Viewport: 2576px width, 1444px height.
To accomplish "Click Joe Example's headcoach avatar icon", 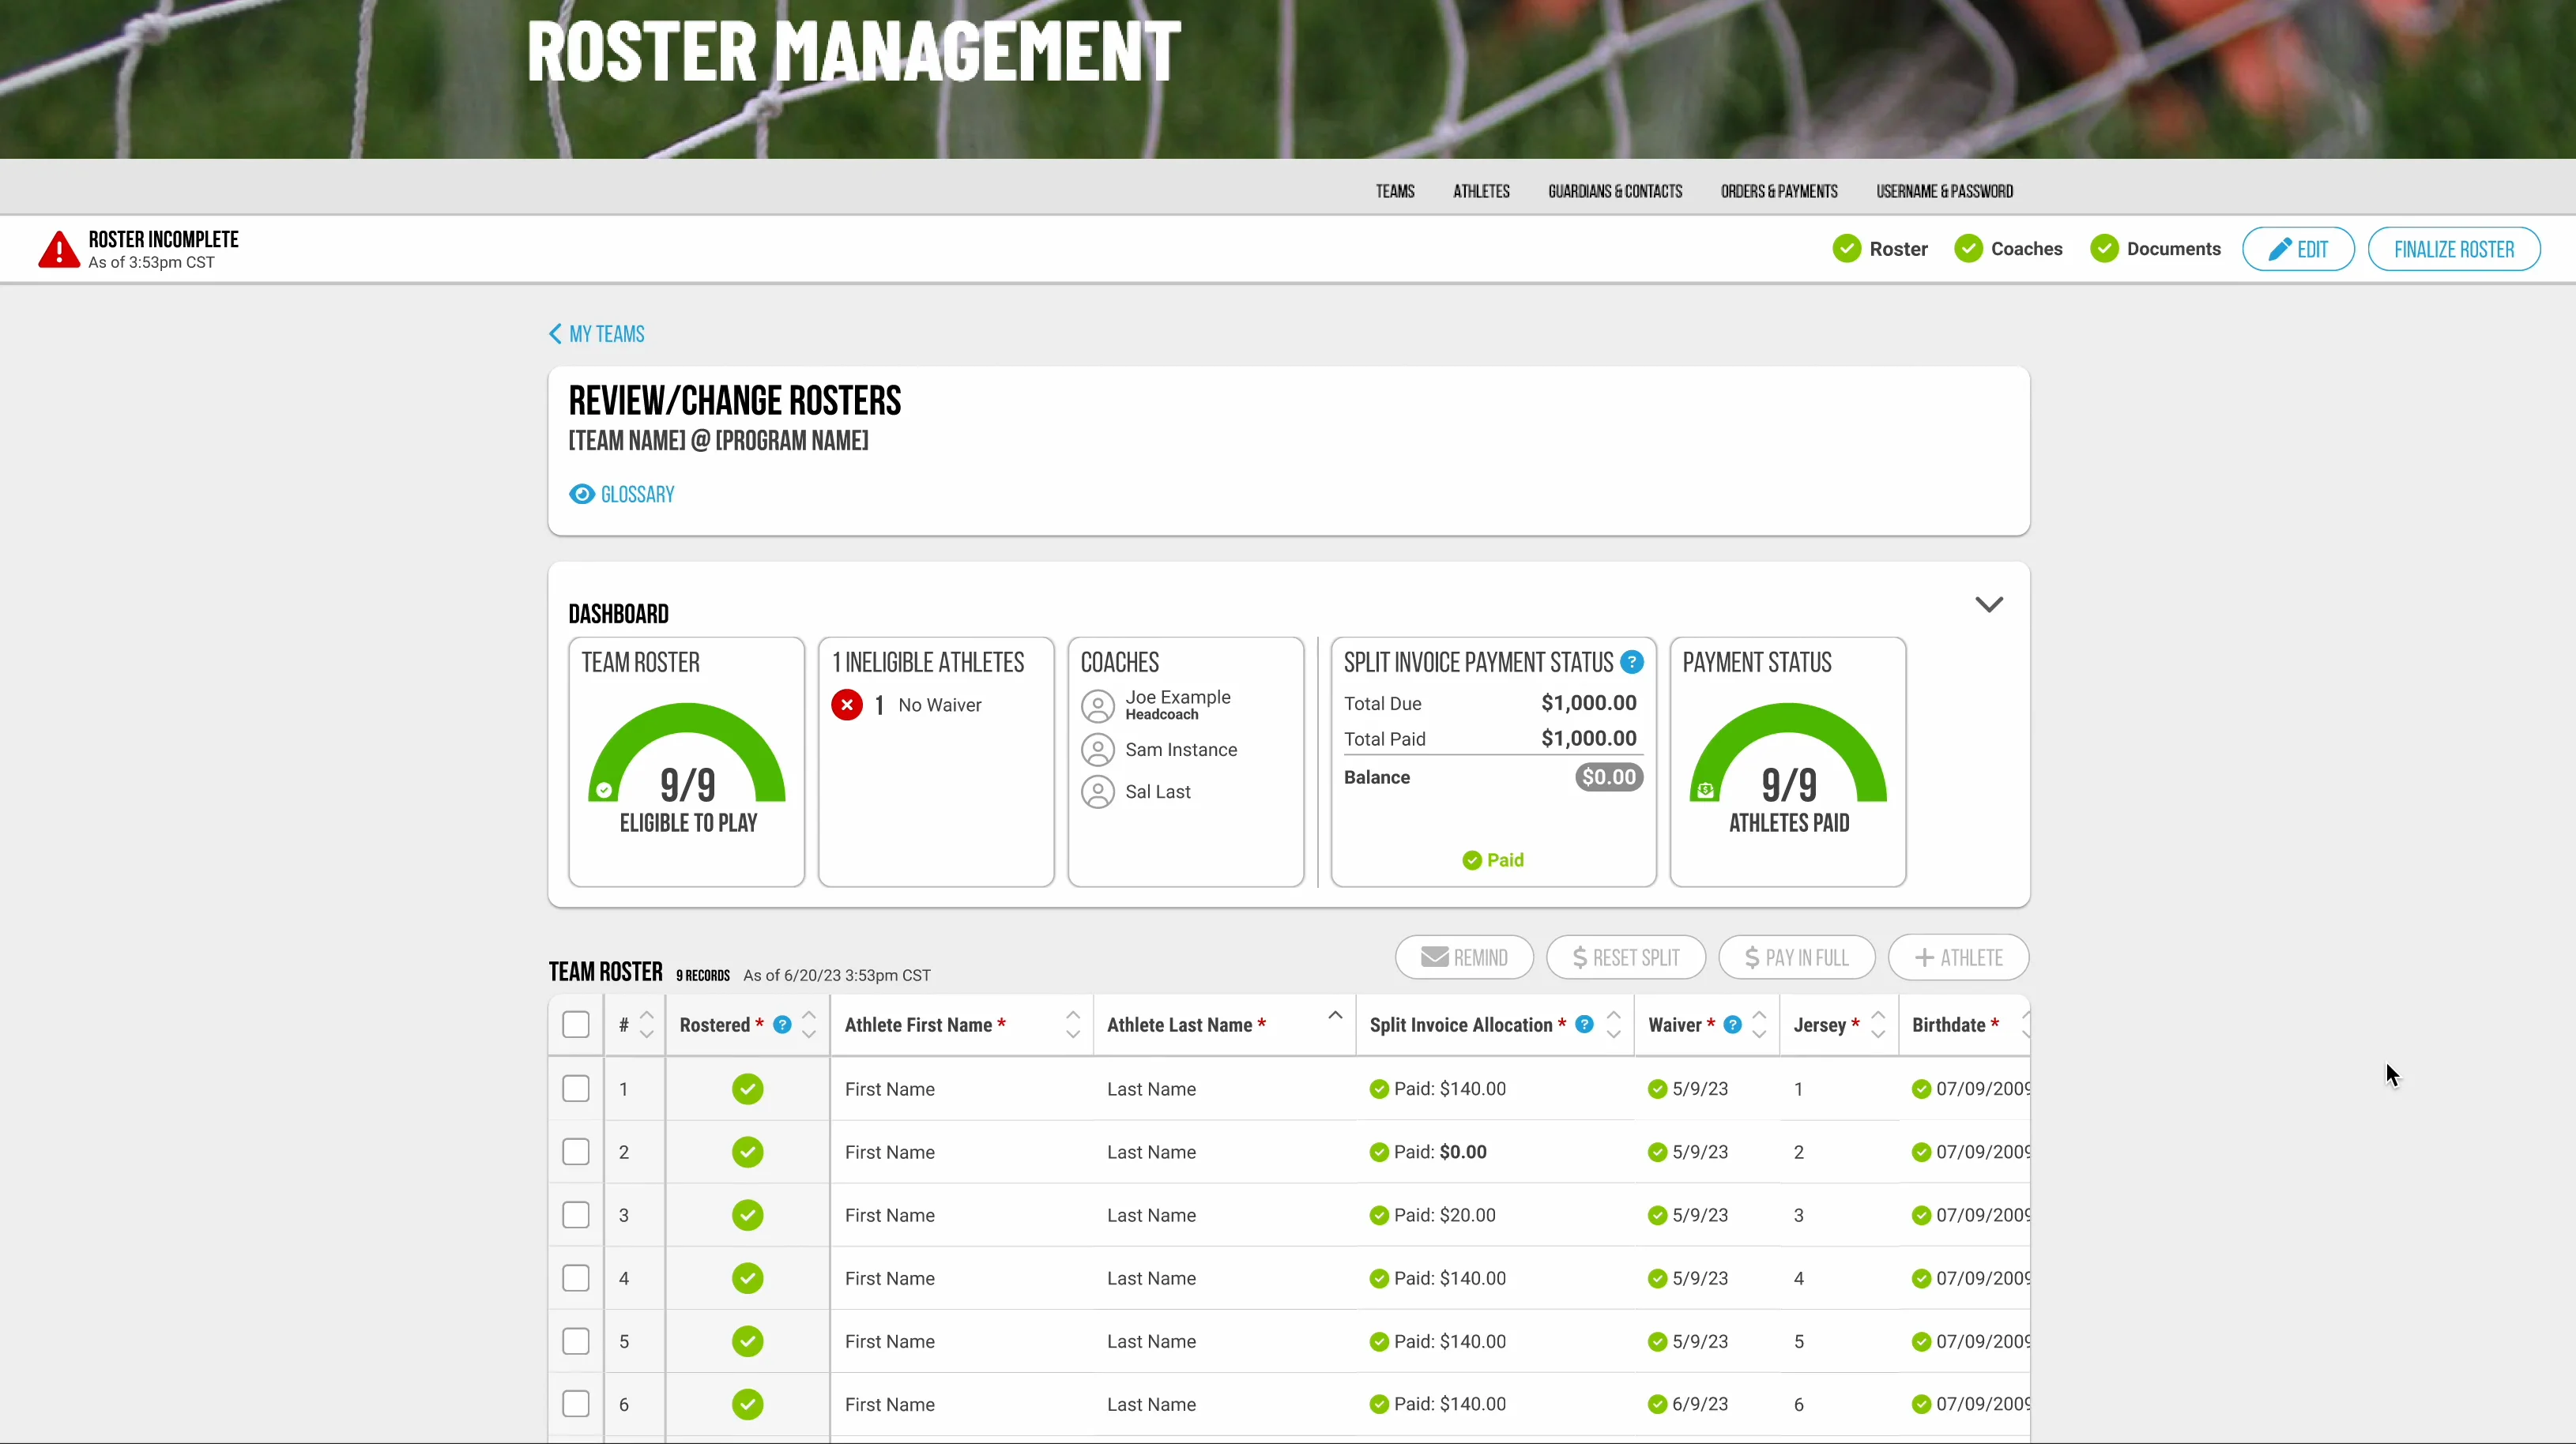I will point(1098,705).
